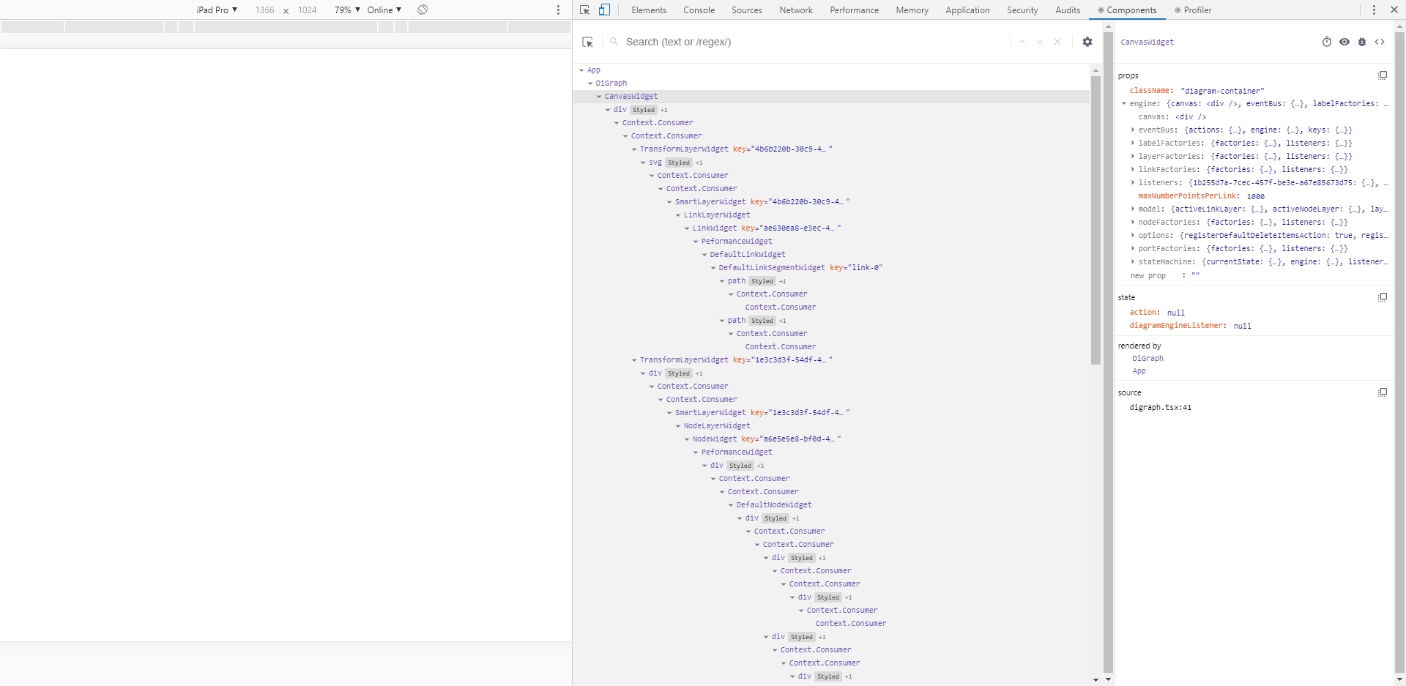
Task: Collapse the App tree node
Action: pyautogui.click(x=581, y=70)
